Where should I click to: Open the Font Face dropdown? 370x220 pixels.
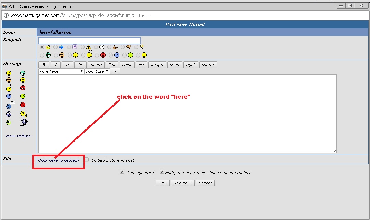tap(61, 71)
